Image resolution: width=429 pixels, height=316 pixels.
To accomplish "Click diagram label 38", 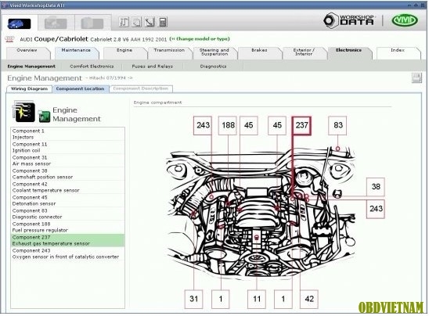I will pyautogui.click(x=376, y=187).
